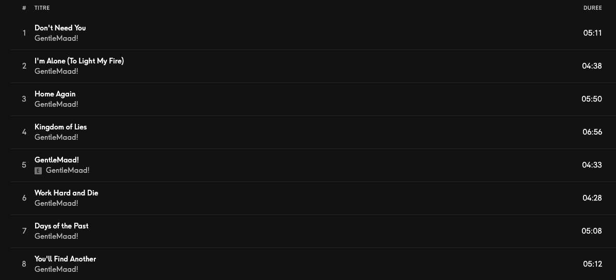This screenshot has height=280, width=616.
Task: Click the 06:56 duration of Kingdom of Lies
Action: point(592,132)
